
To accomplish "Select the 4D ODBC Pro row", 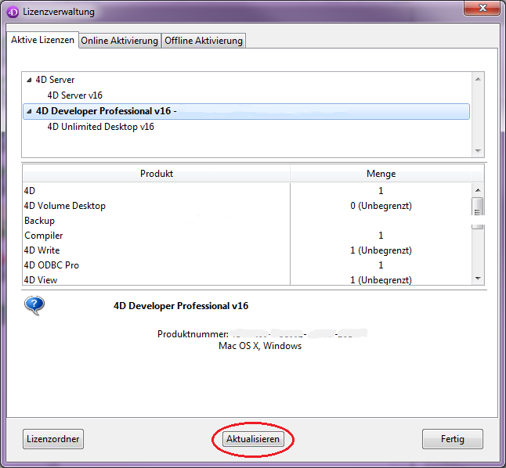I will 247,265.
